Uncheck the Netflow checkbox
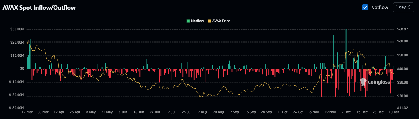This screenshot has width=419, height=119. click(x=365, y=7)
